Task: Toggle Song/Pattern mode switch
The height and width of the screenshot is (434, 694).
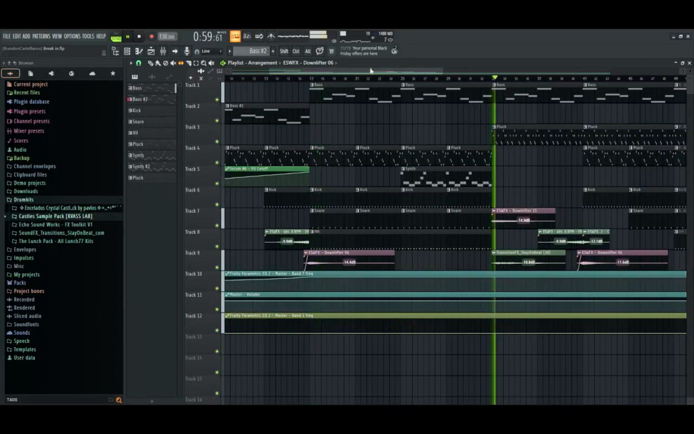Action: (116, 37)
